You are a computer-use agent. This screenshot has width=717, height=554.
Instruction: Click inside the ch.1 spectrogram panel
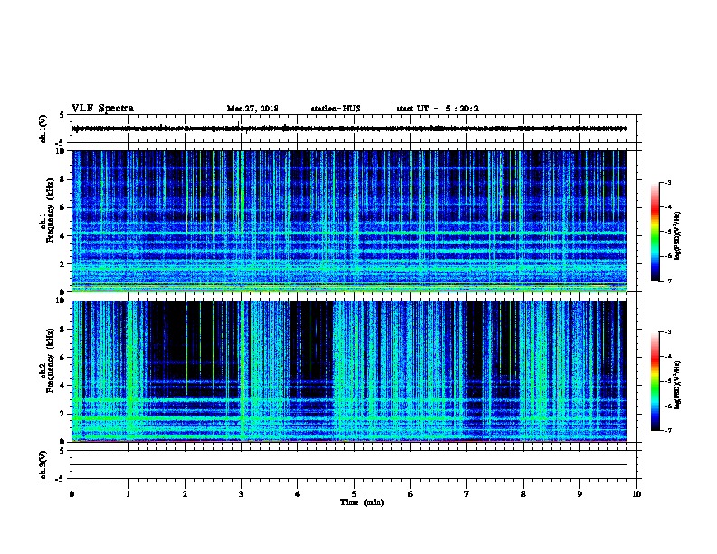(x=349, y=221)
